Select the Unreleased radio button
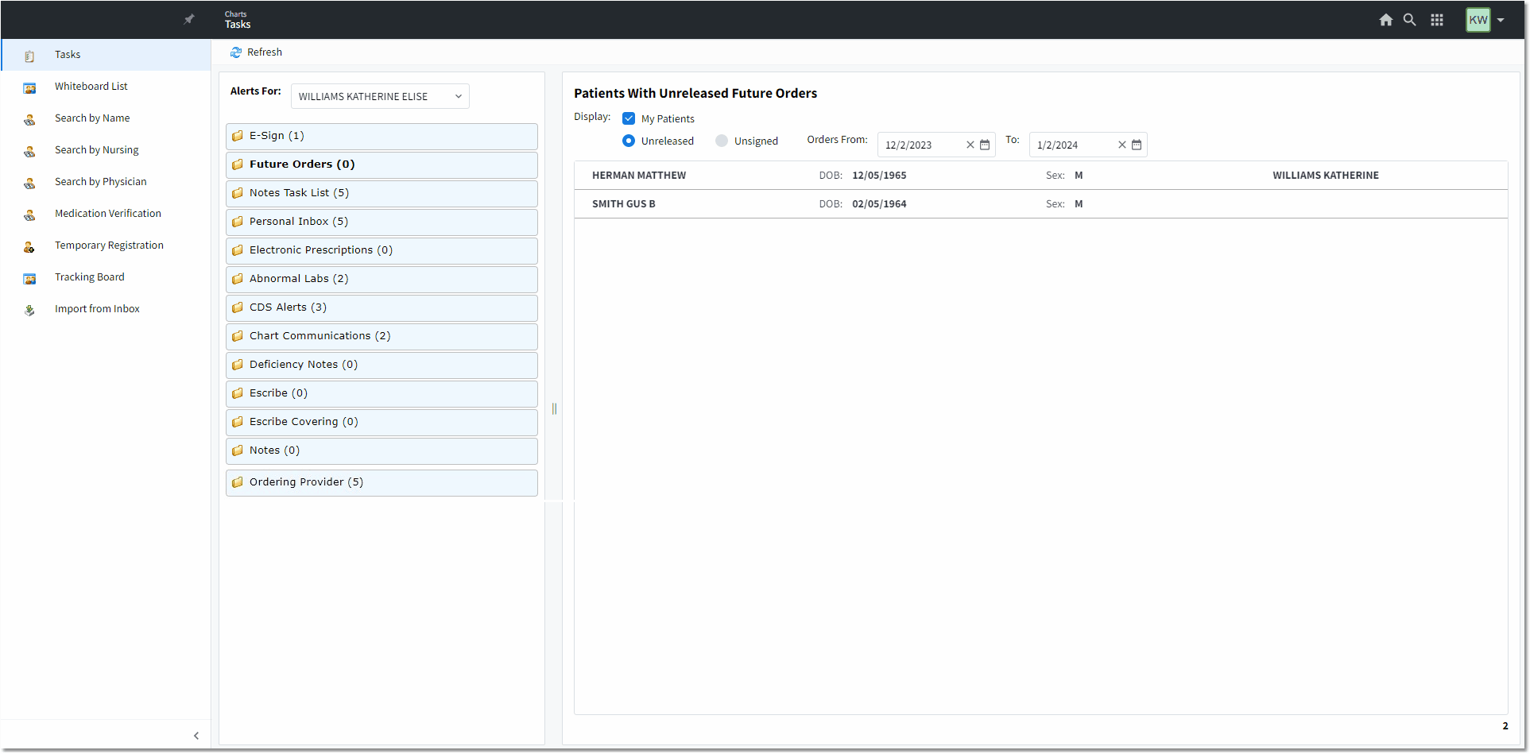The height and width of the screenshot is (754, 1530). pyautogui.click(x=629, y=141)
